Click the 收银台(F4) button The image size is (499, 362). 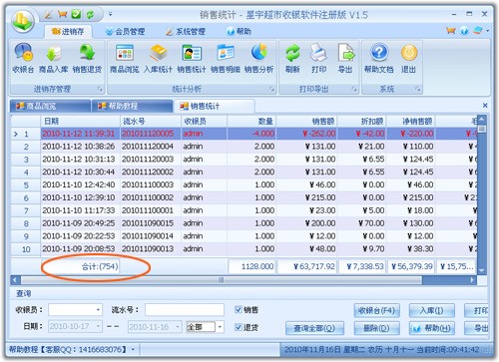pos(377,310)
